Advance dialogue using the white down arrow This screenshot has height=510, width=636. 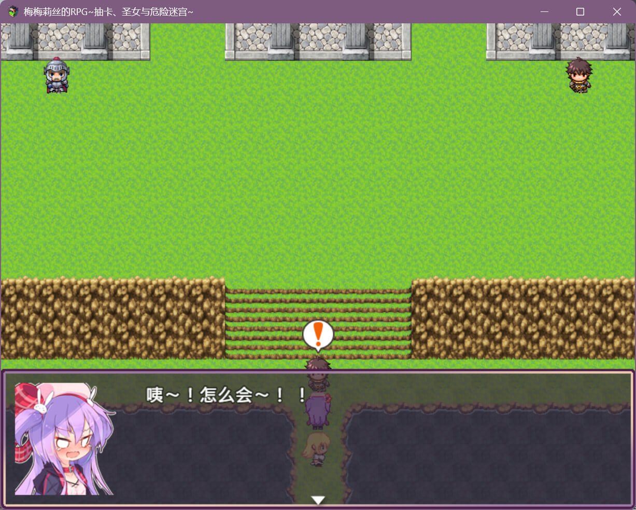[318, 500]
